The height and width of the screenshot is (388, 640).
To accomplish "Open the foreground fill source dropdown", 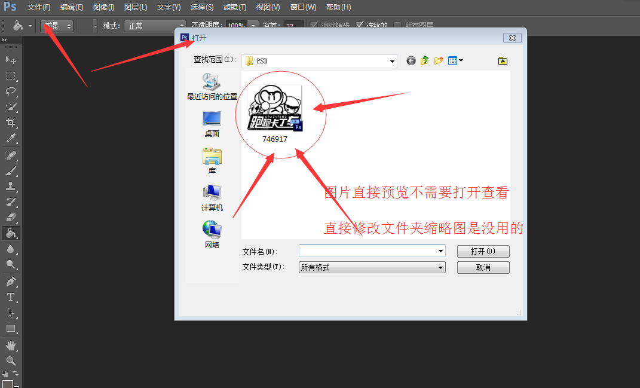I will coord(57,26).
